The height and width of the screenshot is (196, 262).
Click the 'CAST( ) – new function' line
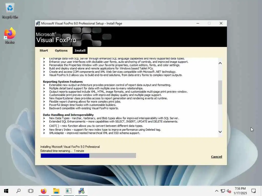(96, 126)
